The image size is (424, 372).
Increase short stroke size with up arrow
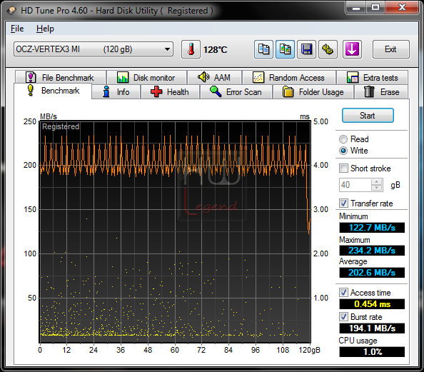pos(376,182)
